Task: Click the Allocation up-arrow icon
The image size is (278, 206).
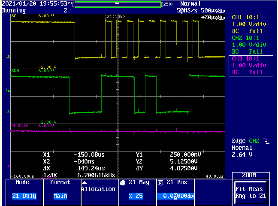Action: (84, 182)
